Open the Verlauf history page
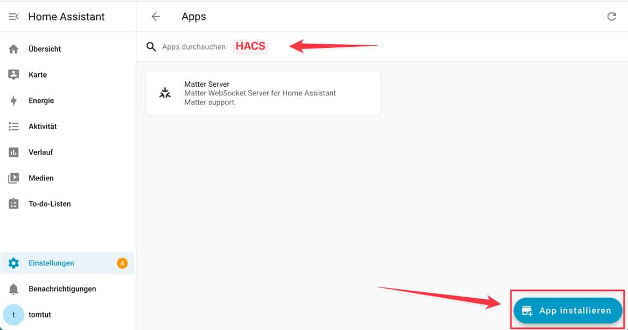 point(41,152)
